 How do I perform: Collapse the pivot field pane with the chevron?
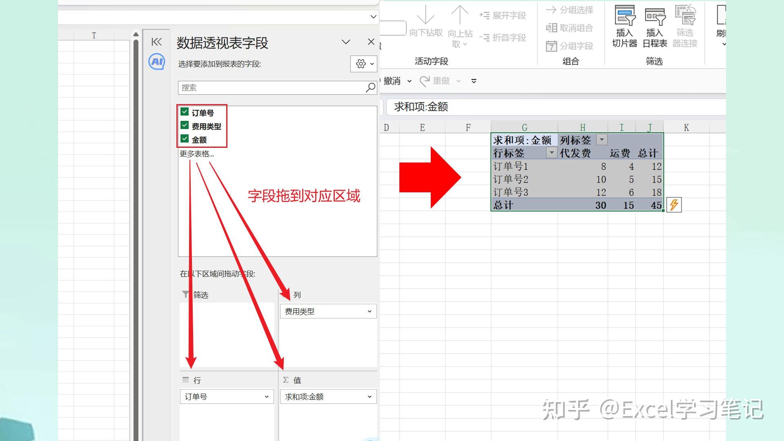coord(156,42)
